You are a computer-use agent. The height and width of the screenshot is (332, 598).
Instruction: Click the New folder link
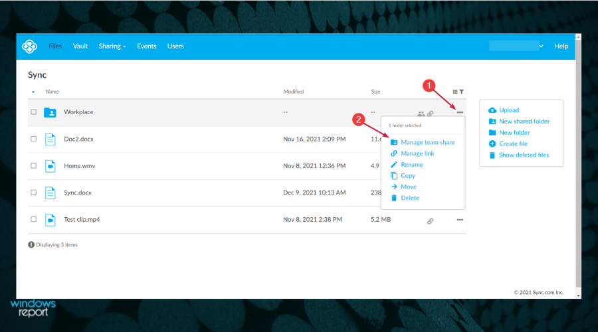click(x=514, y=133)
